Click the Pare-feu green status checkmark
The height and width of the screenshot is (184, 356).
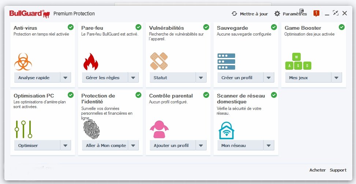point(138,27)
